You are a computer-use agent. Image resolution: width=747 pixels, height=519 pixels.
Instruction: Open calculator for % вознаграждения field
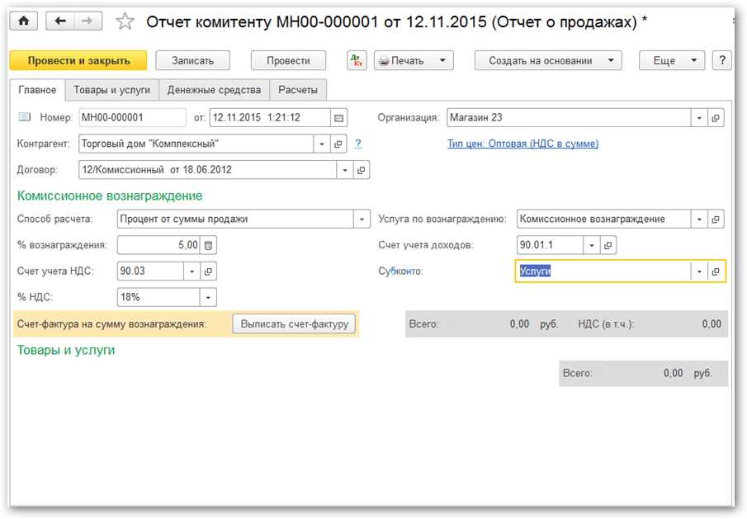pyautogui.click(x=208, y=245)
